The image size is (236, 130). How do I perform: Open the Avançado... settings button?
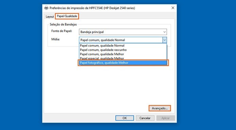pyautogui.click(x=160, y=108)
